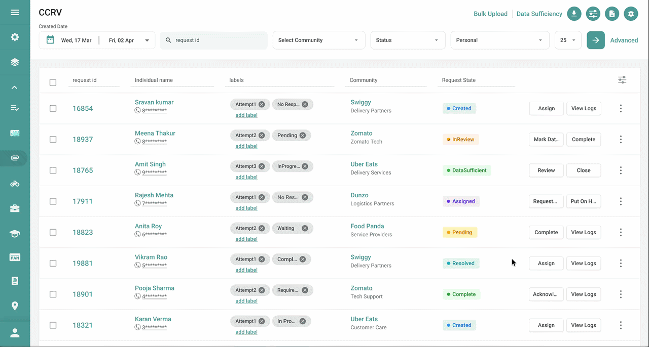Open Advanced search options
The image size is (649, 347).
click(x=624, y=40)
